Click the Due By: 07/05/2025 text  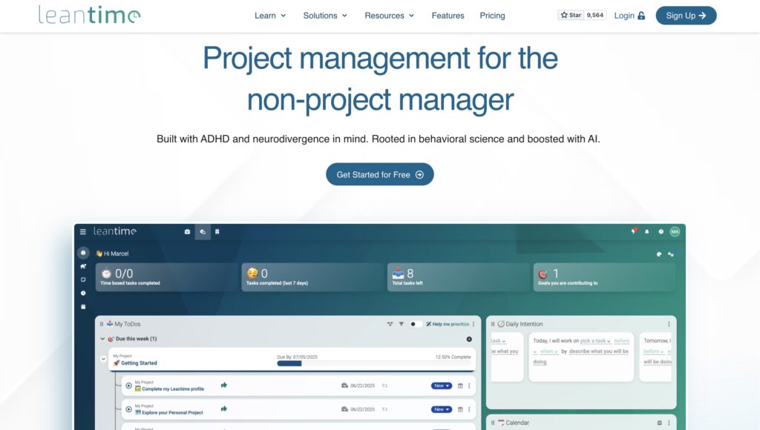tap(297, 357)
